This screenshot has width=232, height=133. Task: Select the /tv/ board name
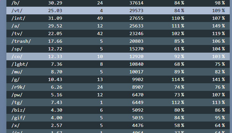point(17,34)
